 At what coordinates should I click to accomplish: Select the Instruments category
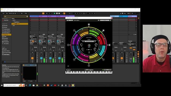coord(7,29)
